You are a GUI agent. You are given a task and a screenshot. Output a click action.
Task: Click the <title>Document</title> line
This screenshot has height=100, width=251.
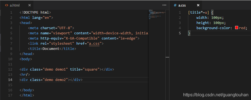[x=52, y=49]
